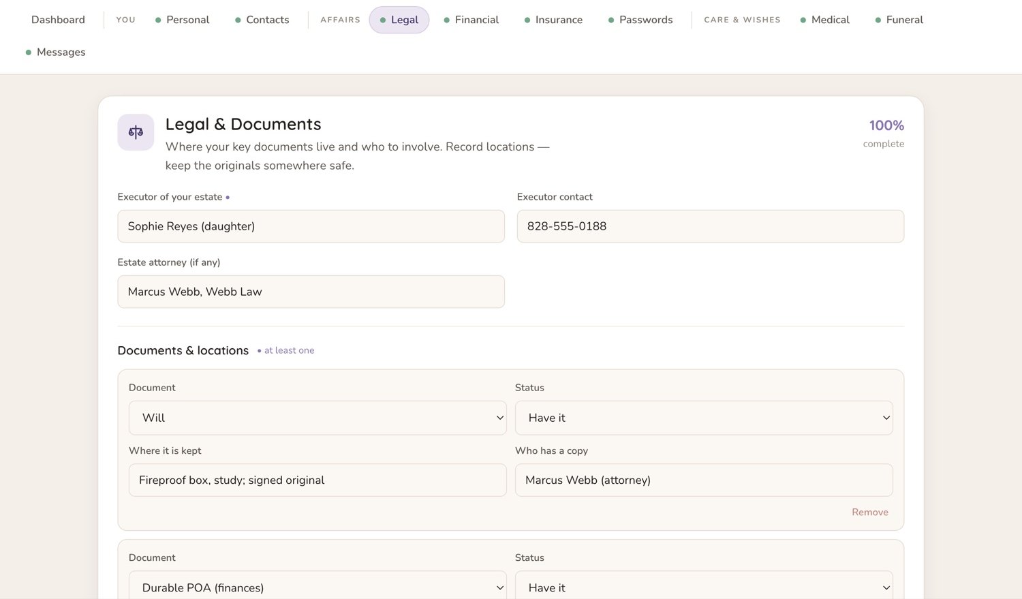Open the Status dropdown for the Will

(x=704, y=418)
